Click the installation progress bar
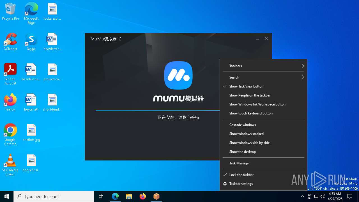The image size is (359, 202). point(158,110)
